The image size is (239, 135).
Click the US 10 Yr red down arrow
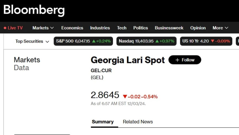[212, 41]
